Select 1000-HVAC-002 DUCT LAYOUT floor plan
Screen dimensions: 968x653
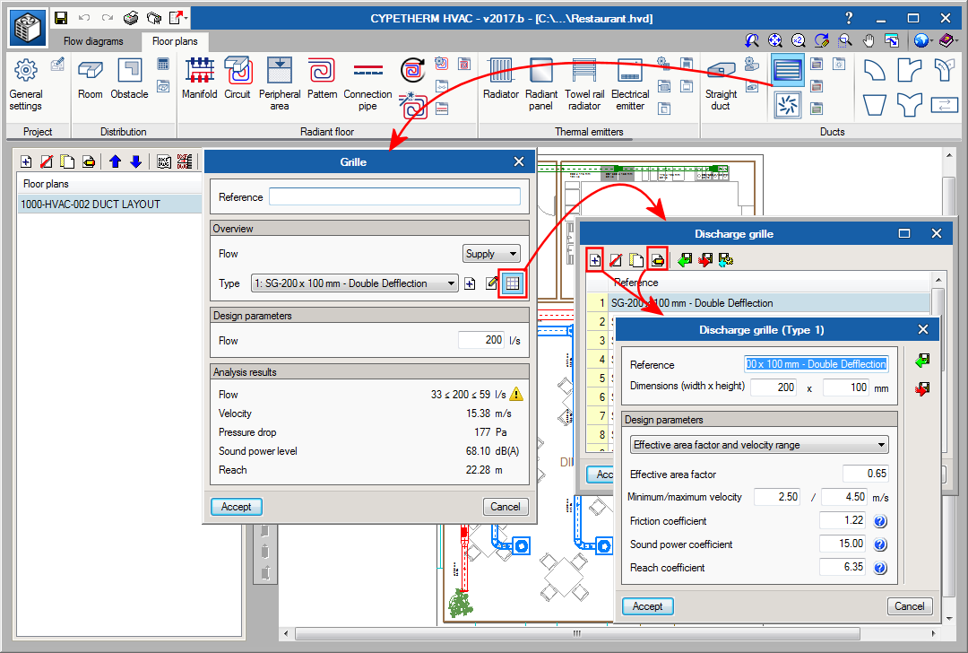click(91, 205)
